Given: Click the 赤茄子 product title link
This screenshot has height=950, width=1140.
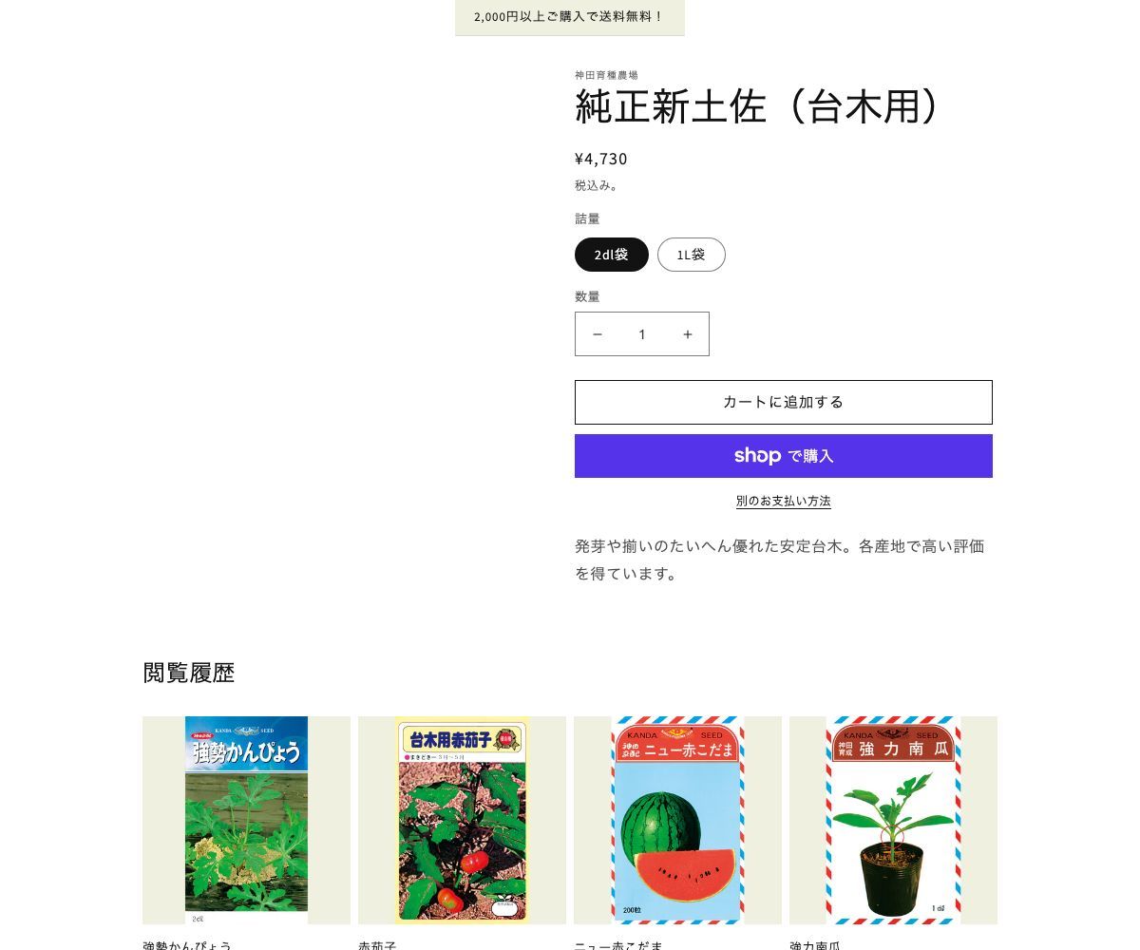Looking at the screenshot, I should [x=377, y=944].
